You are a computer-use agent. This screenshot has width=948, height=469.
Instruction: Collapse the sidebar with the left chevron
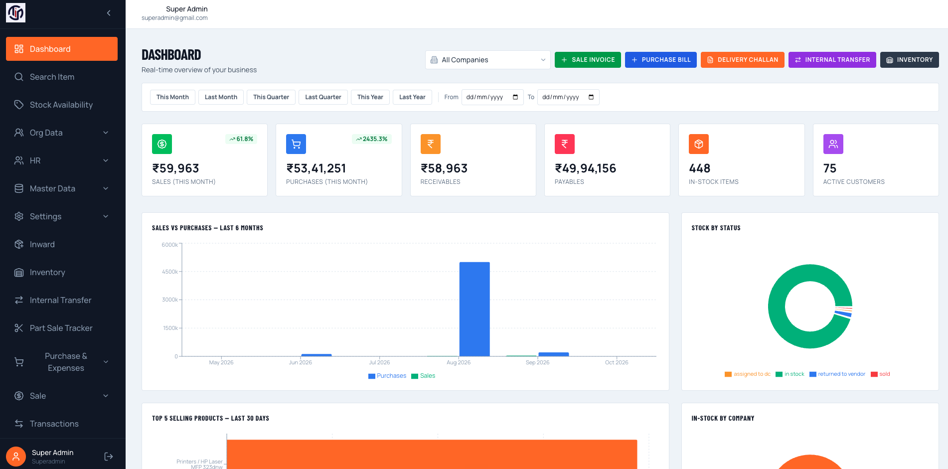109,13
